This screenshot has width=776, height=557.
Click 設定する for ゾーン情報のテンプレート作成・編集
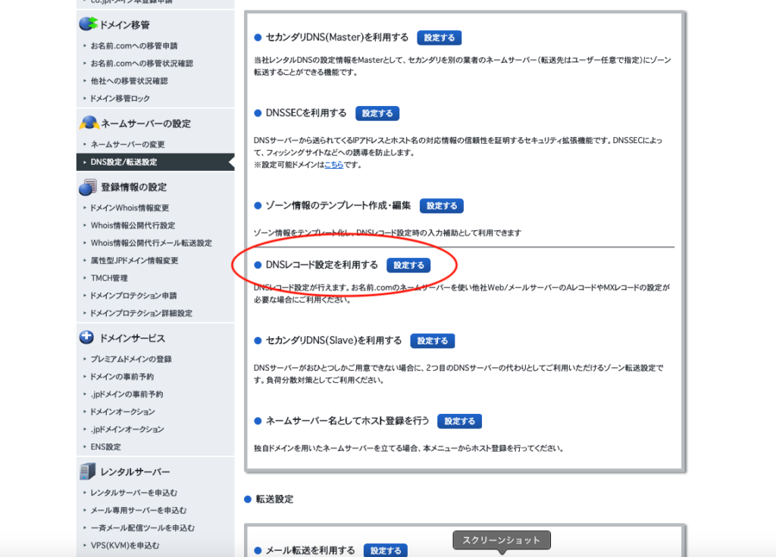pyautogui.click(x=442, y=206)
